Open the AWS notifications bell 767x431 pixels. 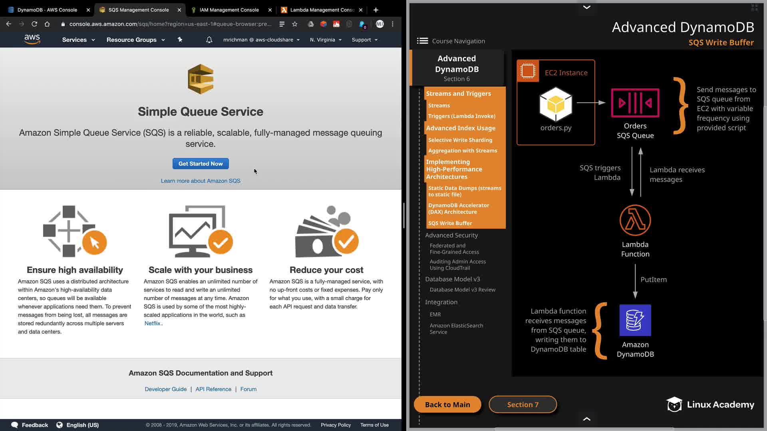tap(209, 40)
